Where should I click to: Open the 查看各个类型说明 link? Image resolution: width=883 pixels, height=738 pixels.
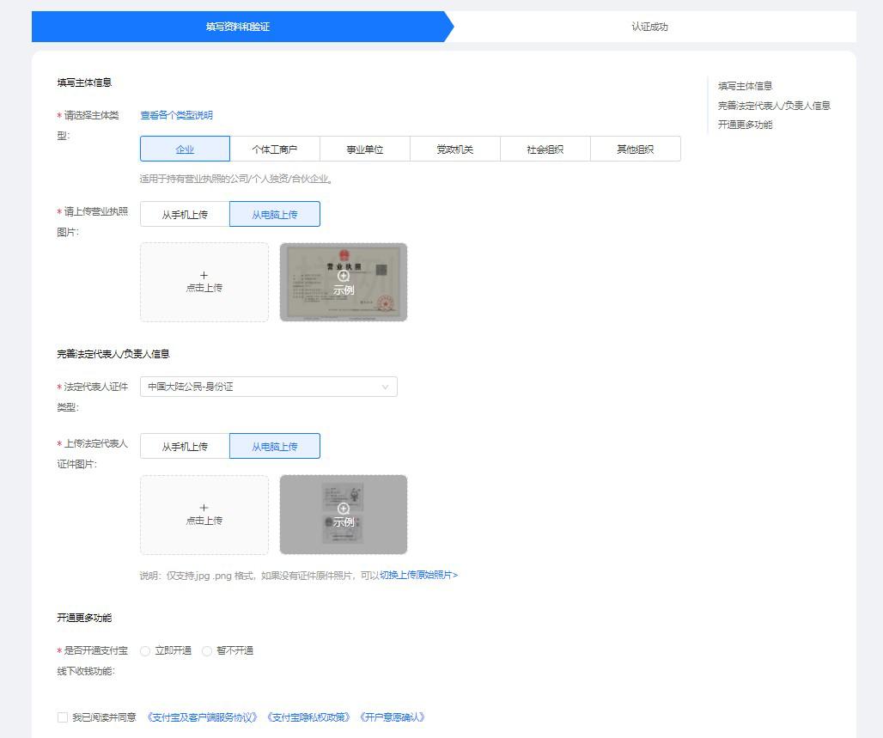point(175,114)
